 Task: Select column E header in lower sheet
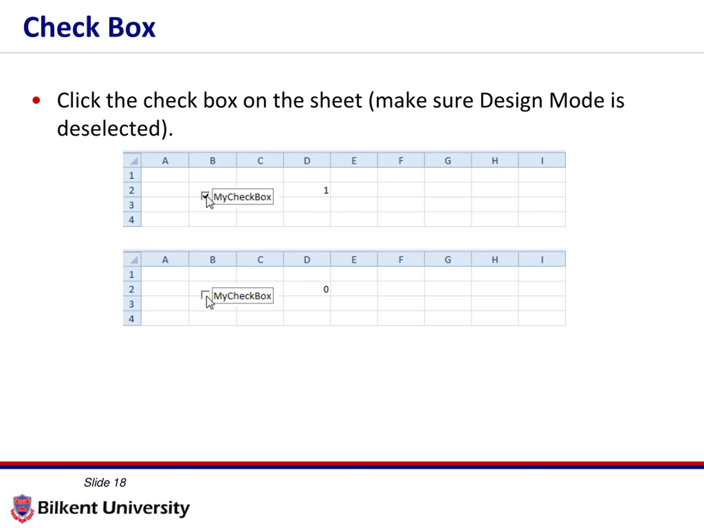[x=354, y=259]
